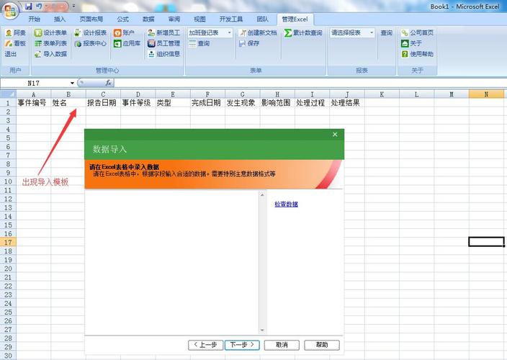
Task: Open the Name Box dropdown arrow
Action: [x=72, y=83]
